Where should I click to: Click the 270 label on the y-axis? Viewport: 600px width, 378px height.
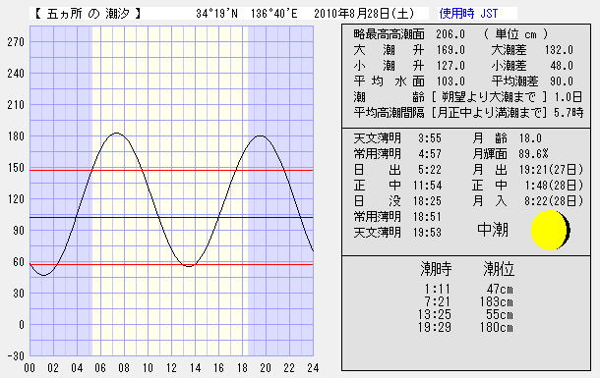pos(16,42)
